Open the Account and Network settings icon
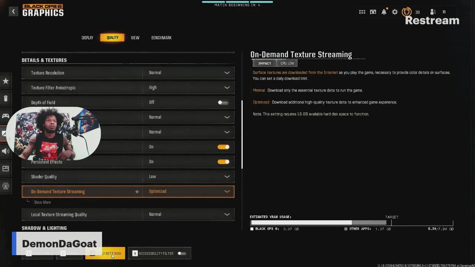Viewport: 475px width, 267px height. click(6, 186)
